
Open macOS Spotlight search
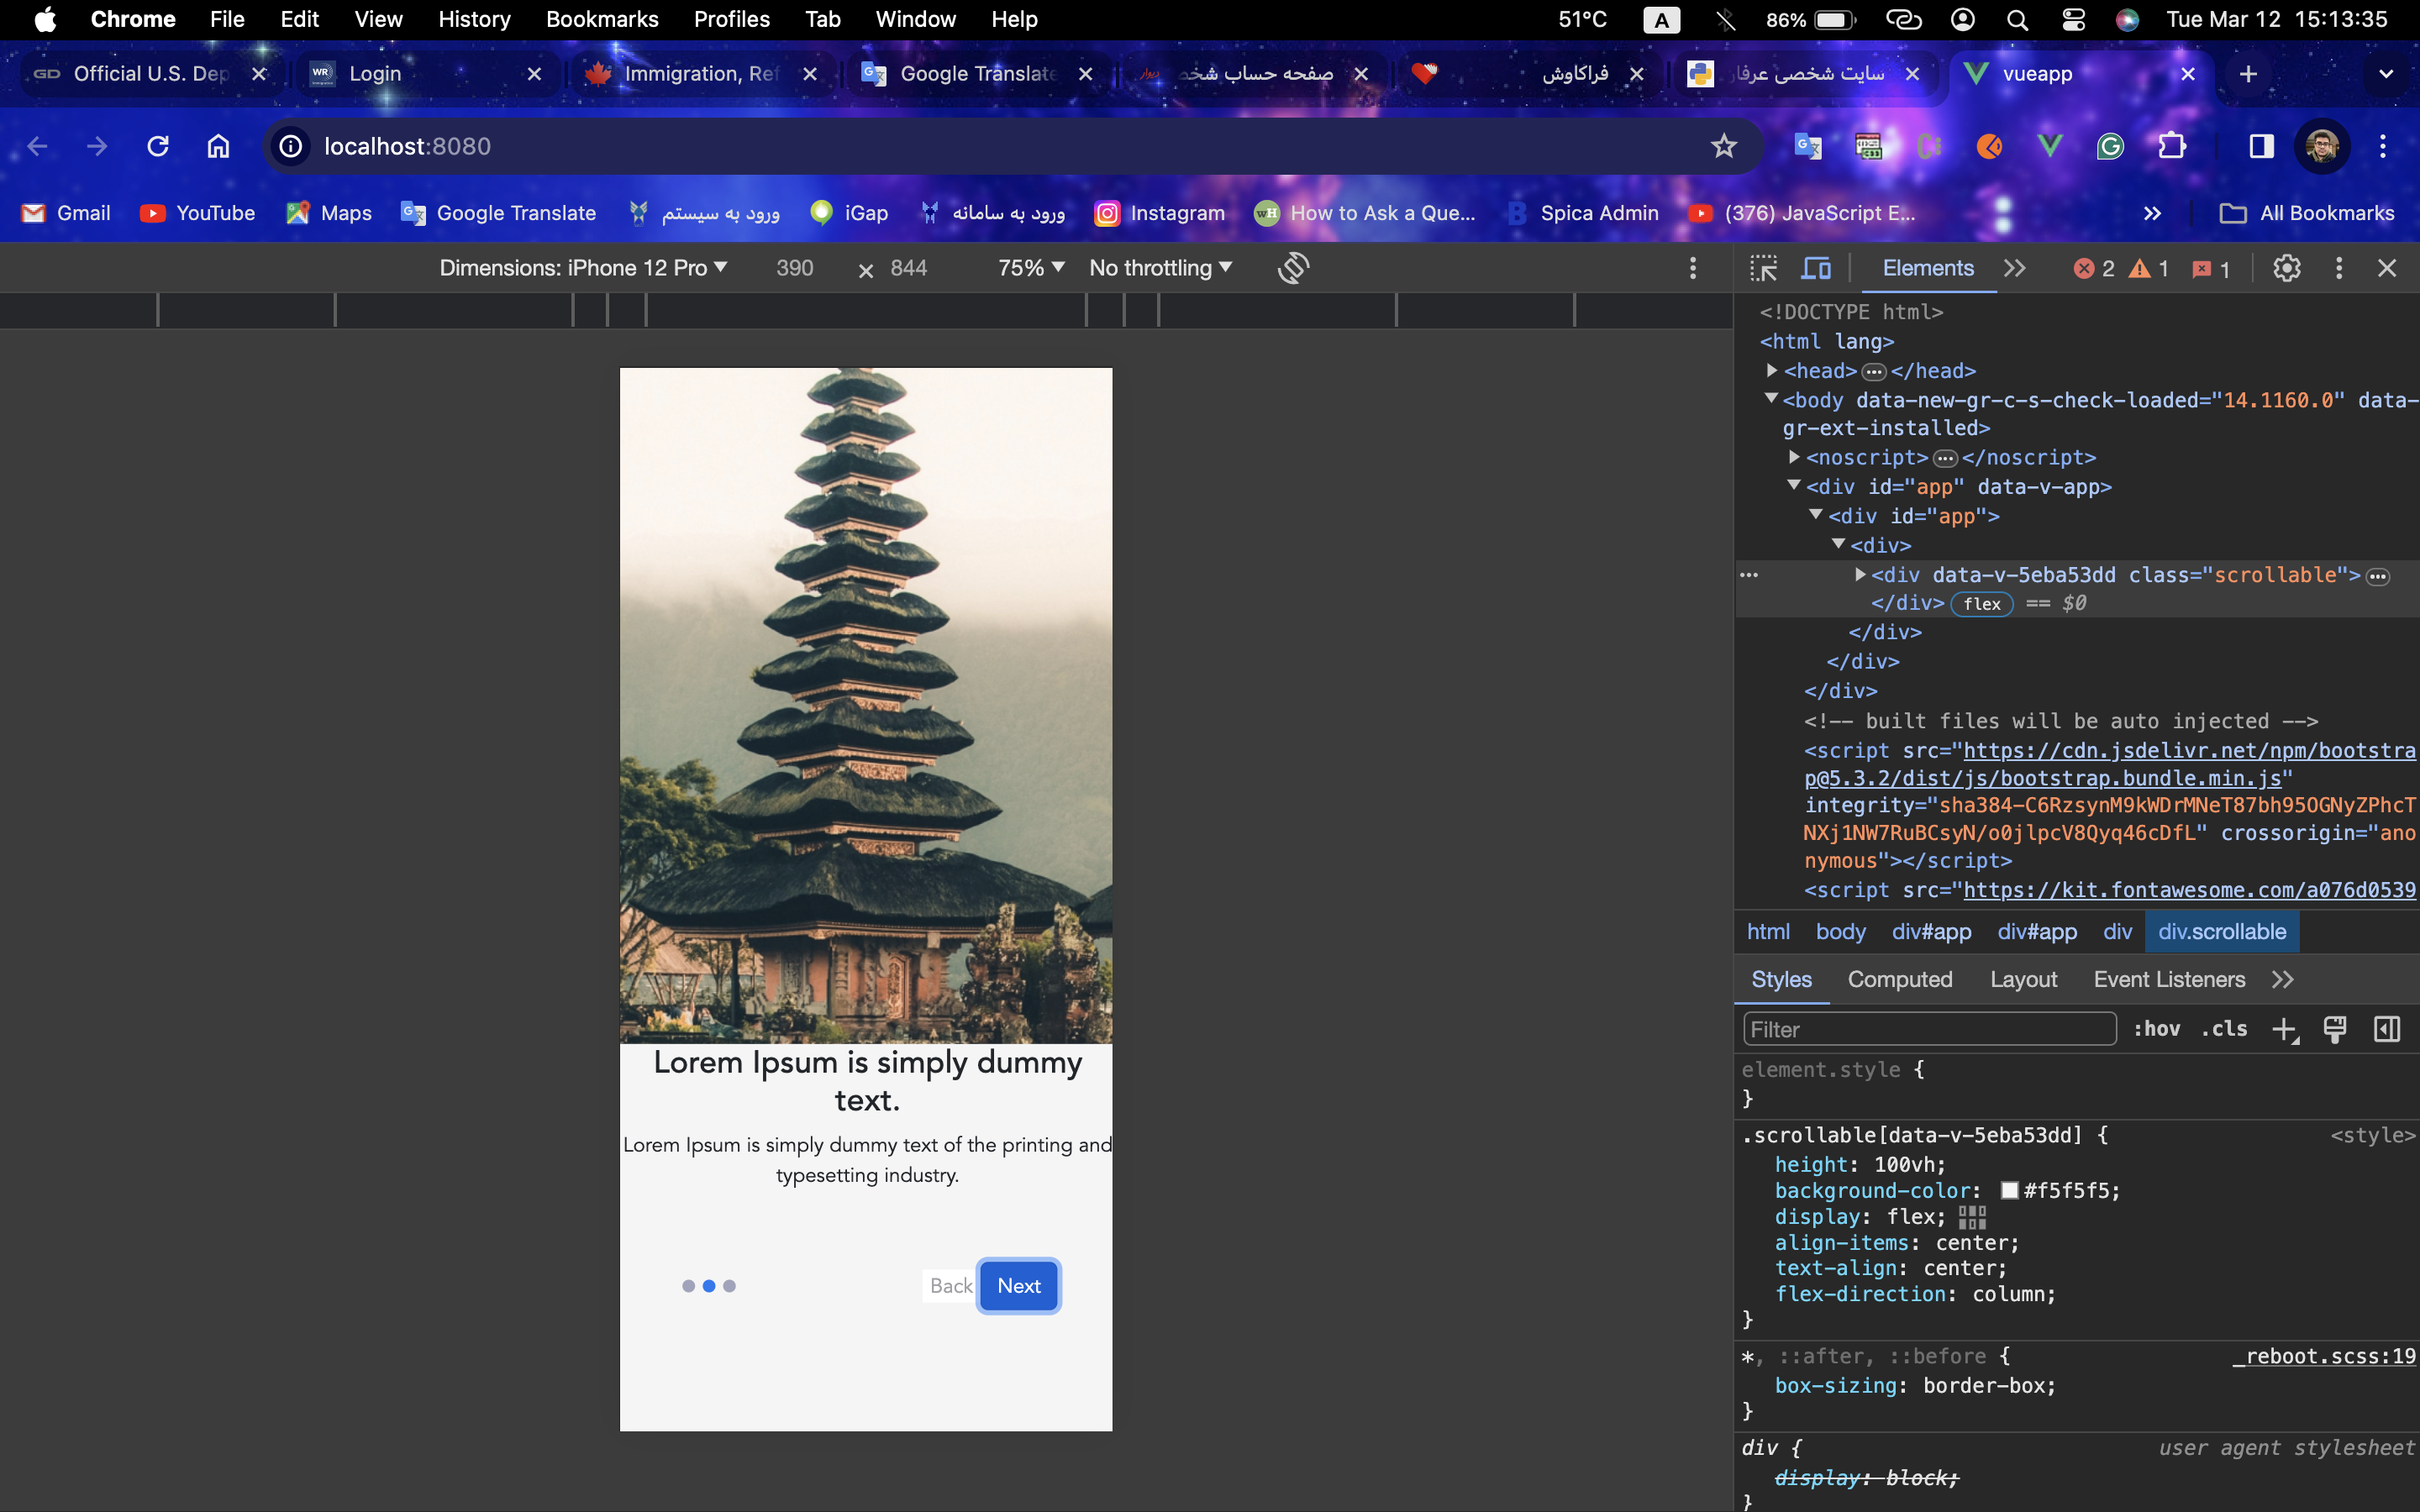2017,19
